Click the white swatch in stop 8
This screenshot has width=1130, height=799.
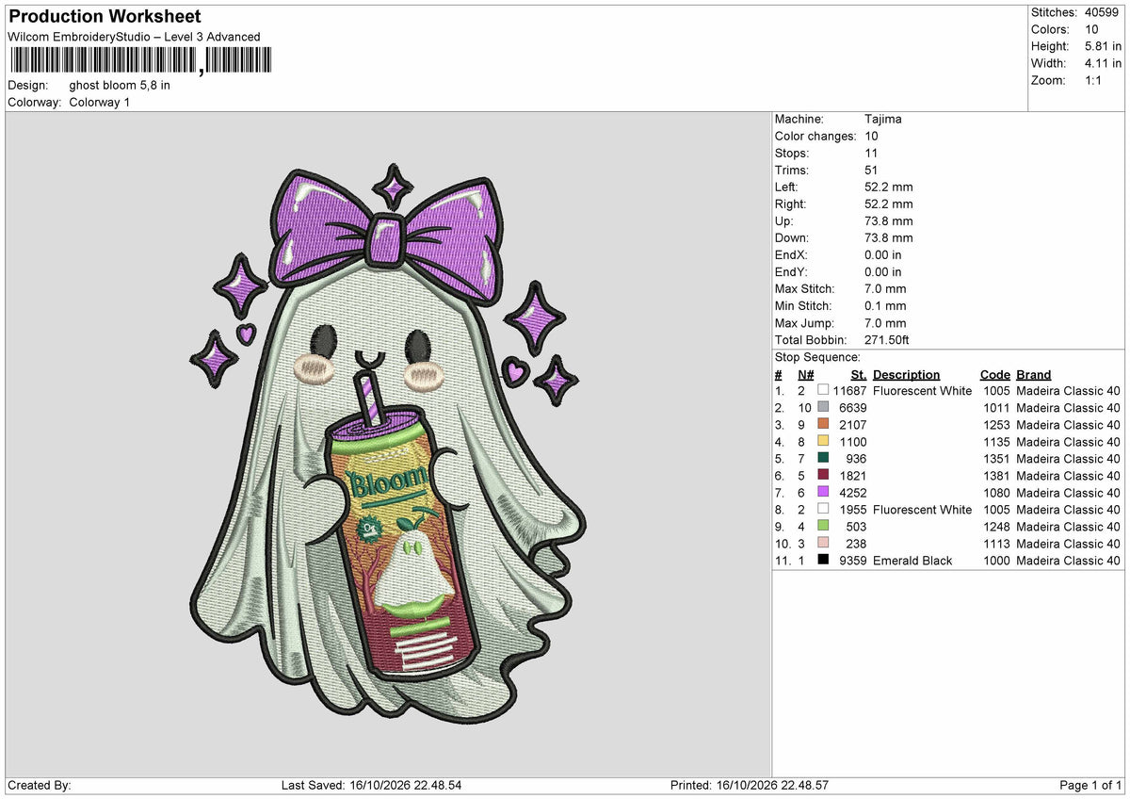pyautogui.click(x=823, y=509)
